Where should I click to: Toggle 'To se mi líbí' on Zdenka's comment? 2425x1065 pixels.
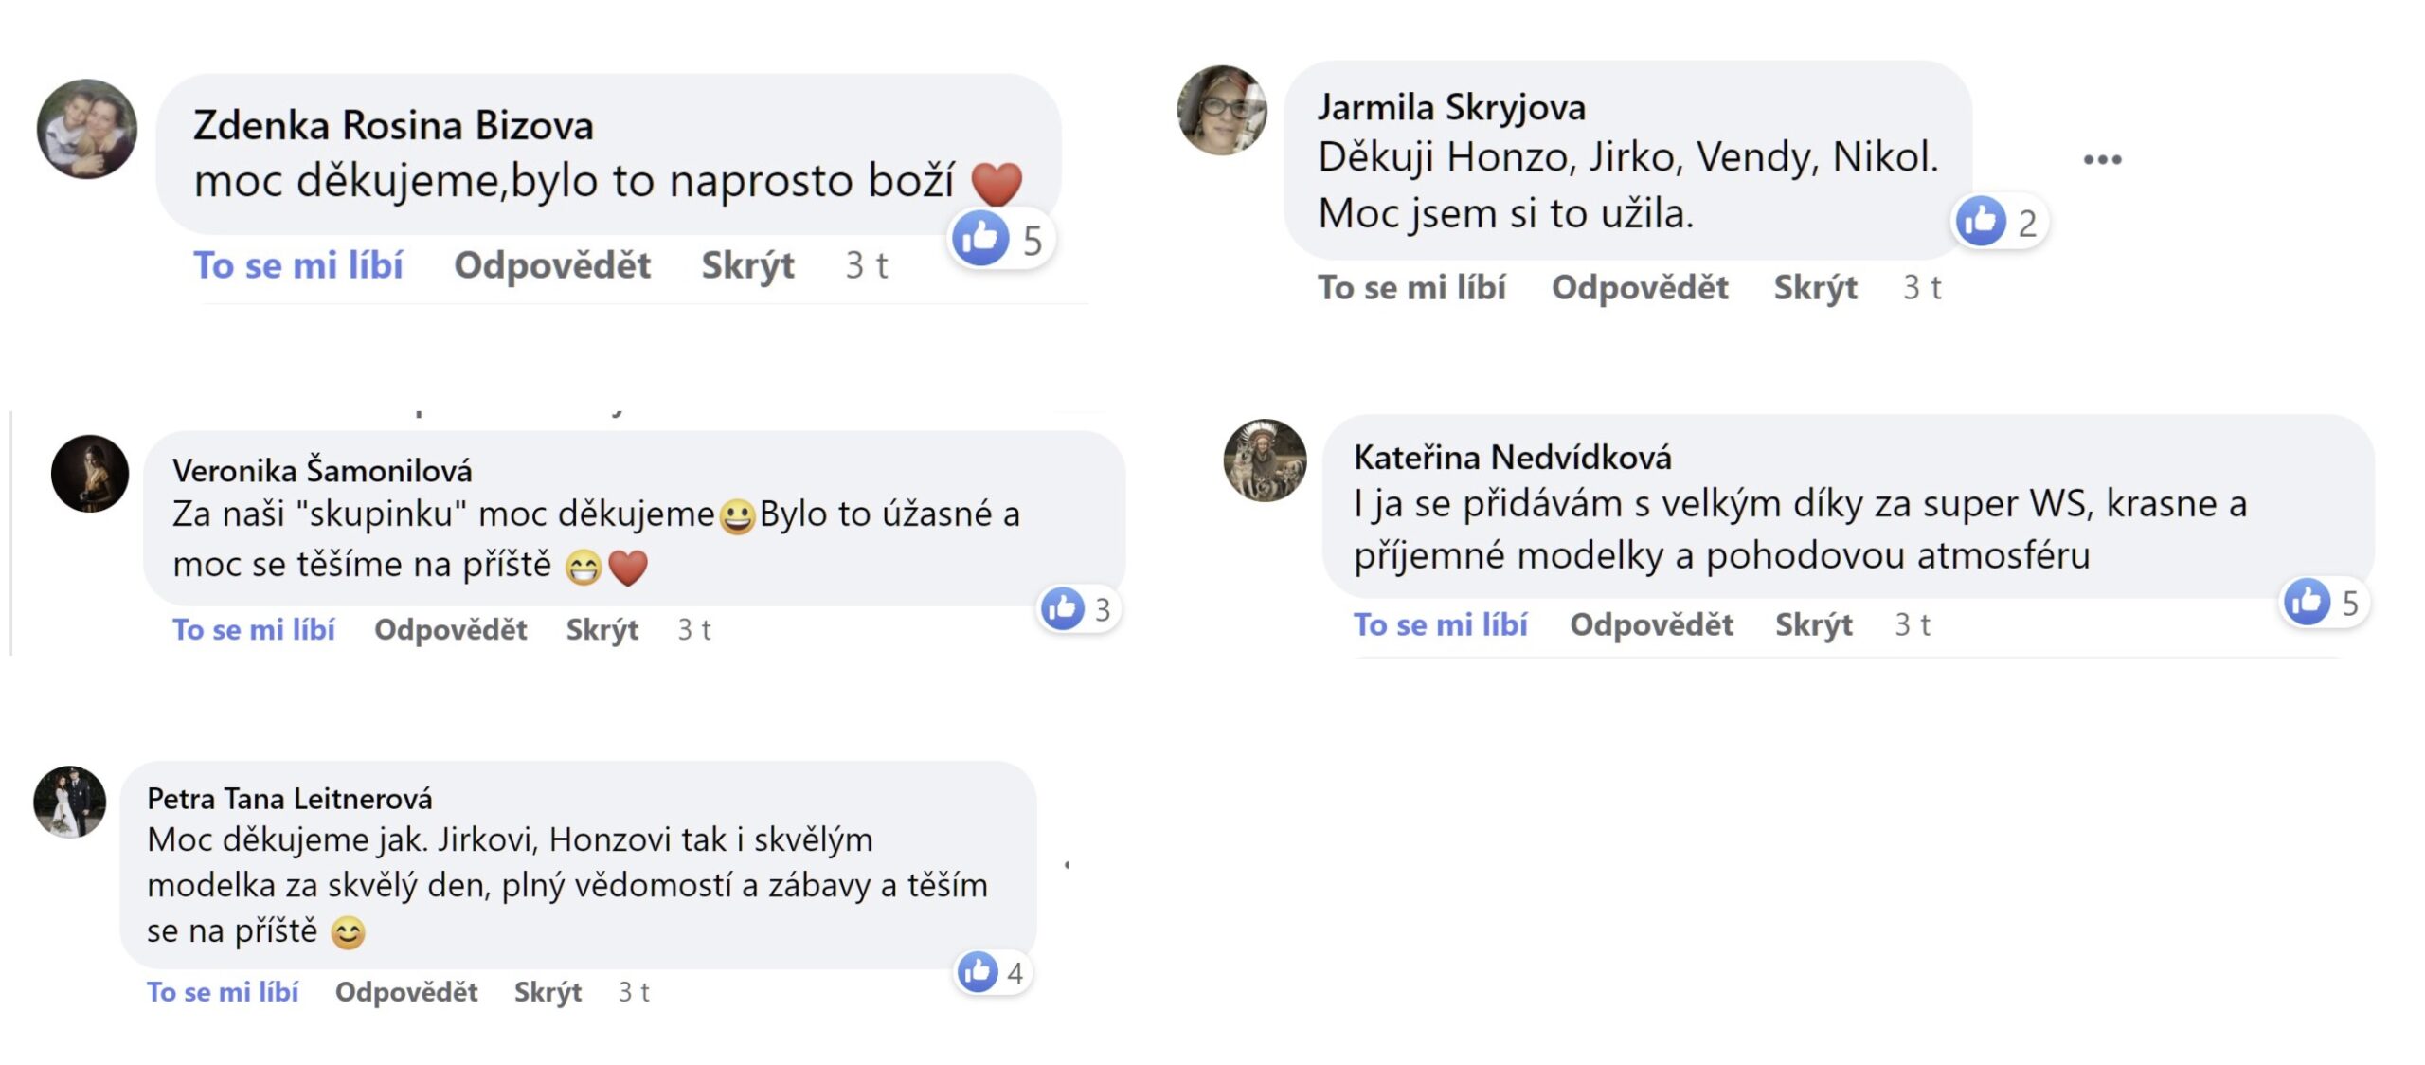(298, 265)
